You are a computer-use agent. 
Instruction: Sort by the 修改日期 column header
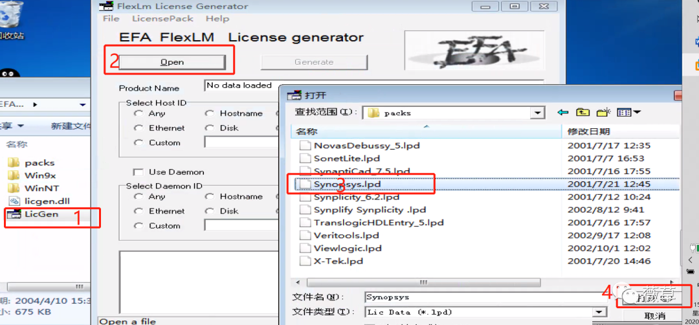(x=621, y=132)
